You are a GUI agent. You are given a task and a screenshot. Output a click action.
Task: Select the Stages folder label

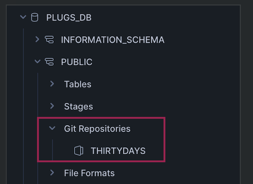pos(79,107)
